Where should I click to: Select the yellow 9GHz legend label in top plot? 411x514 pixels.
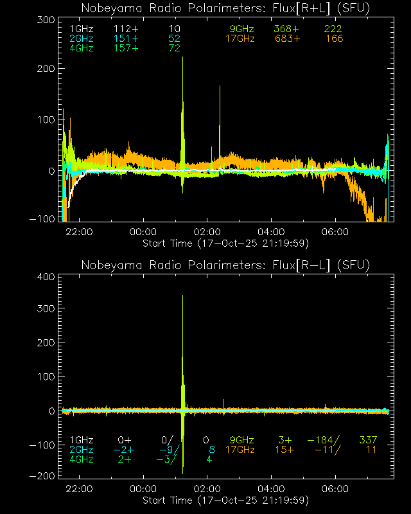point(242,29)
